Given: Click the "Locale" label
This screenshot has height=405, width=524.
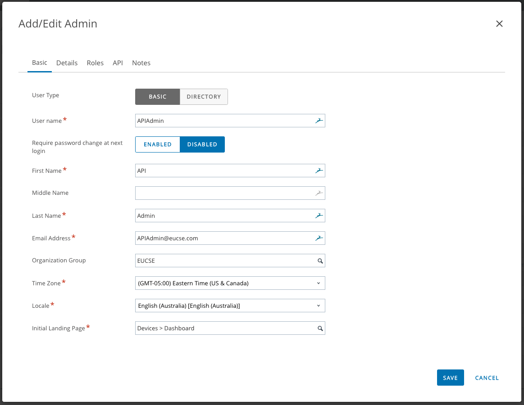Looking at the screenshot, I should [41, 306].
